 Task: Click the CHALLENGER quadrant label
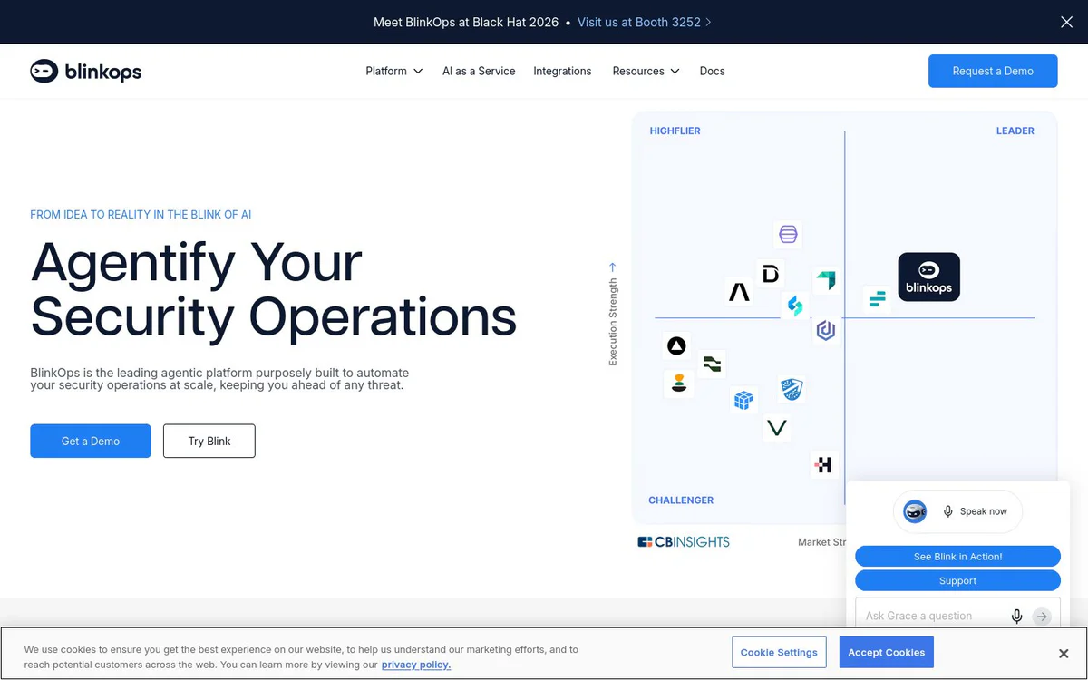point(681,500)
